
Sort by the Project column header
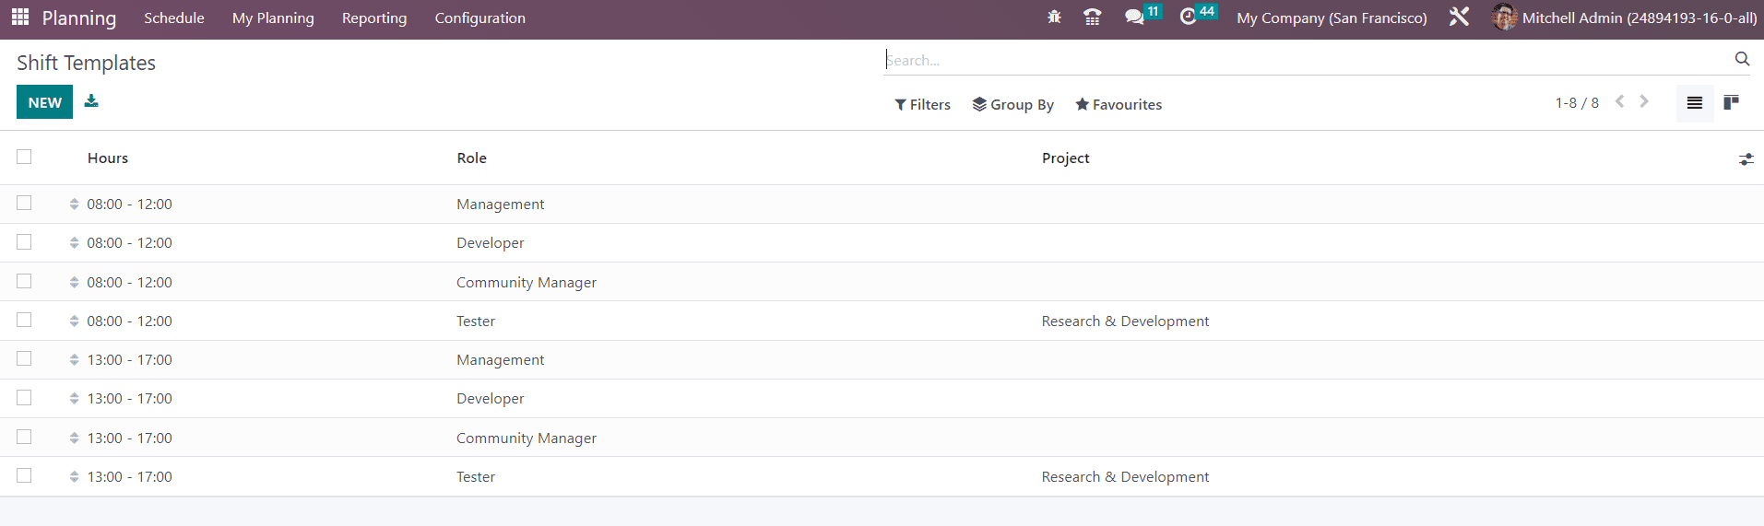pyautogui.click(x=1066, y=158)
